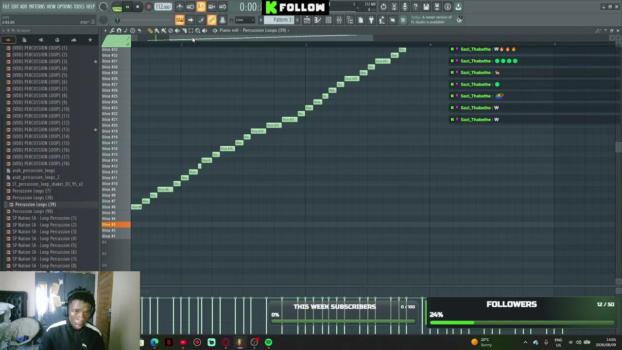Adjust the main volume knob
The image size is (622, 350).
pos(104,7)
